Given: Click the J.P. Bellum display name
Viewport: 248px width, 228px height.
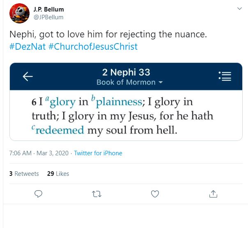Looking at the screenshot, I should (x=48, y=9).
